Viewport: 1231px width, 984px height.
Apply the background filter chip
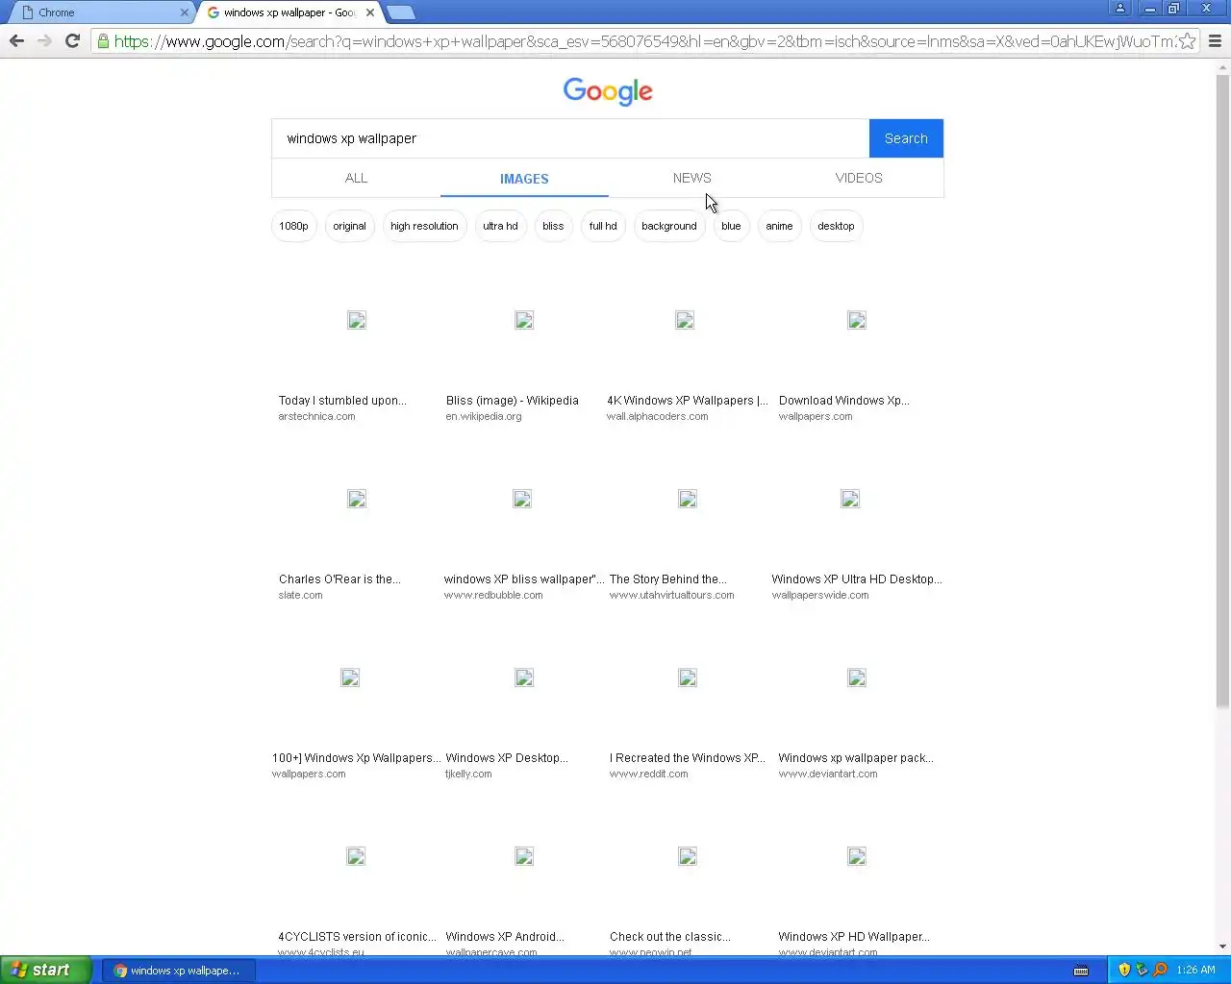(x=669, y=226)
